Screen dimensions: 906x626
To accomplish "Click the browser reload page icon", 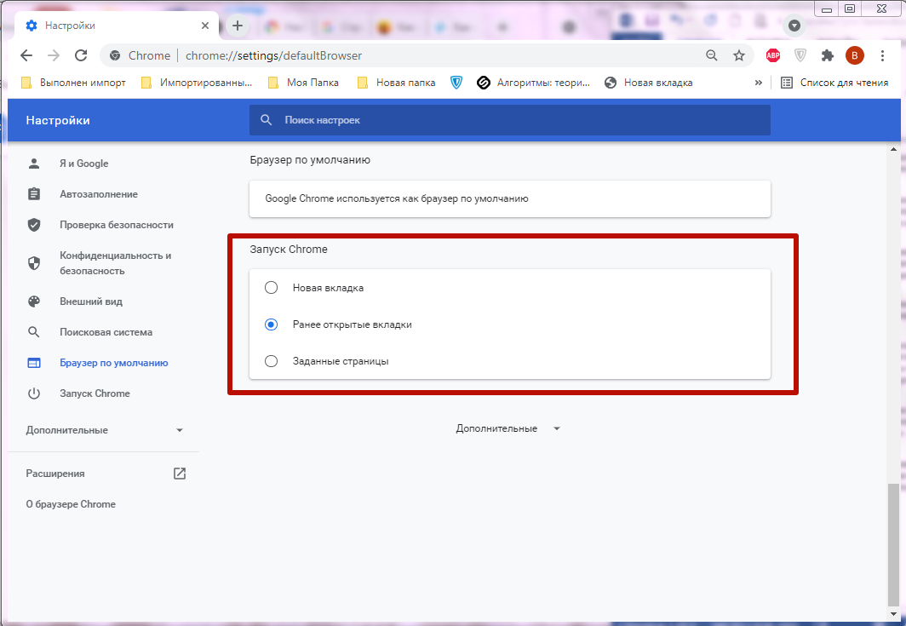I will pos(81,55).
